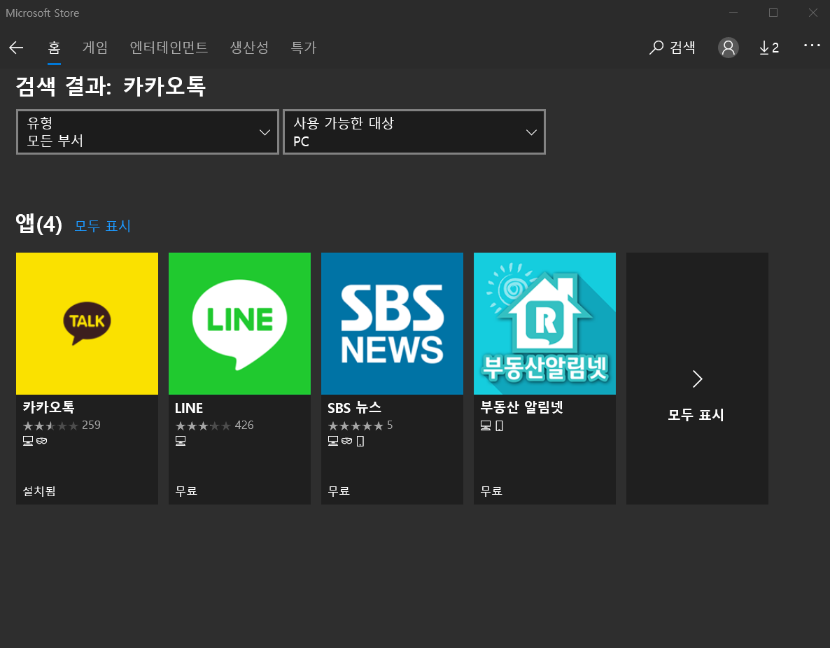
Task: Click the 무료 price under SBS 뉴스
Action: (339, 491)
